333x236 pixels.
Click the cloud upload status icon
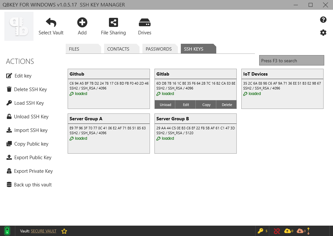point(287,231)
